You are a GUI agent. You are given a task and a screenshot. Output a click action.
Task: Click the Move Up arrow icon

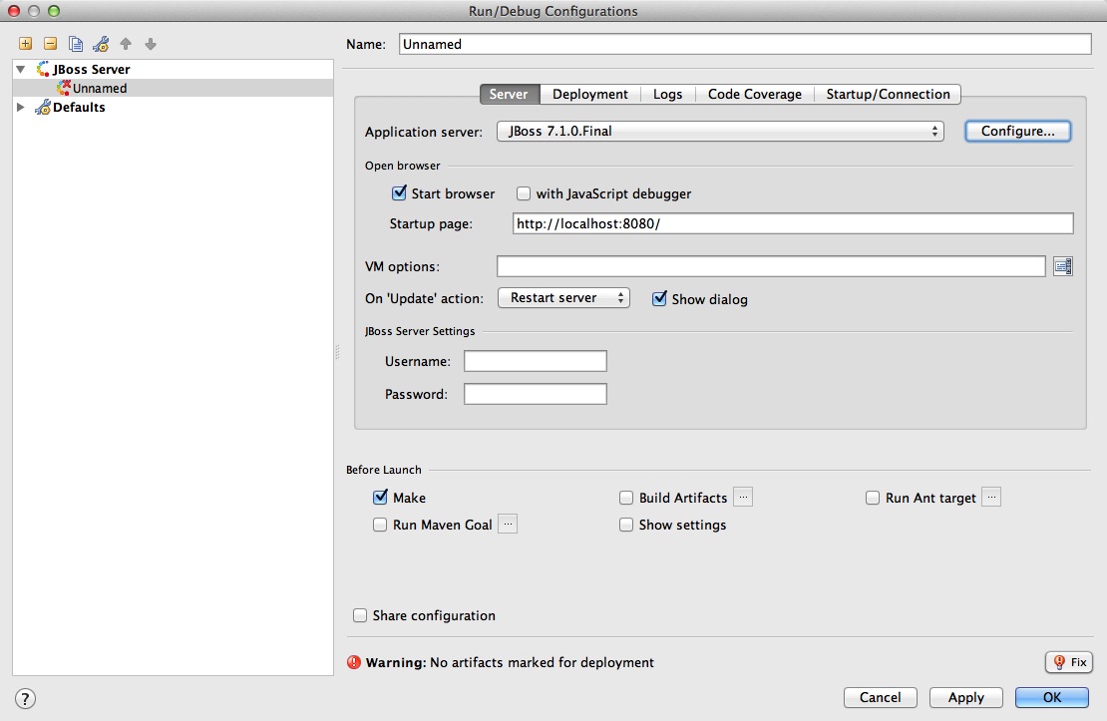(126, 44)
